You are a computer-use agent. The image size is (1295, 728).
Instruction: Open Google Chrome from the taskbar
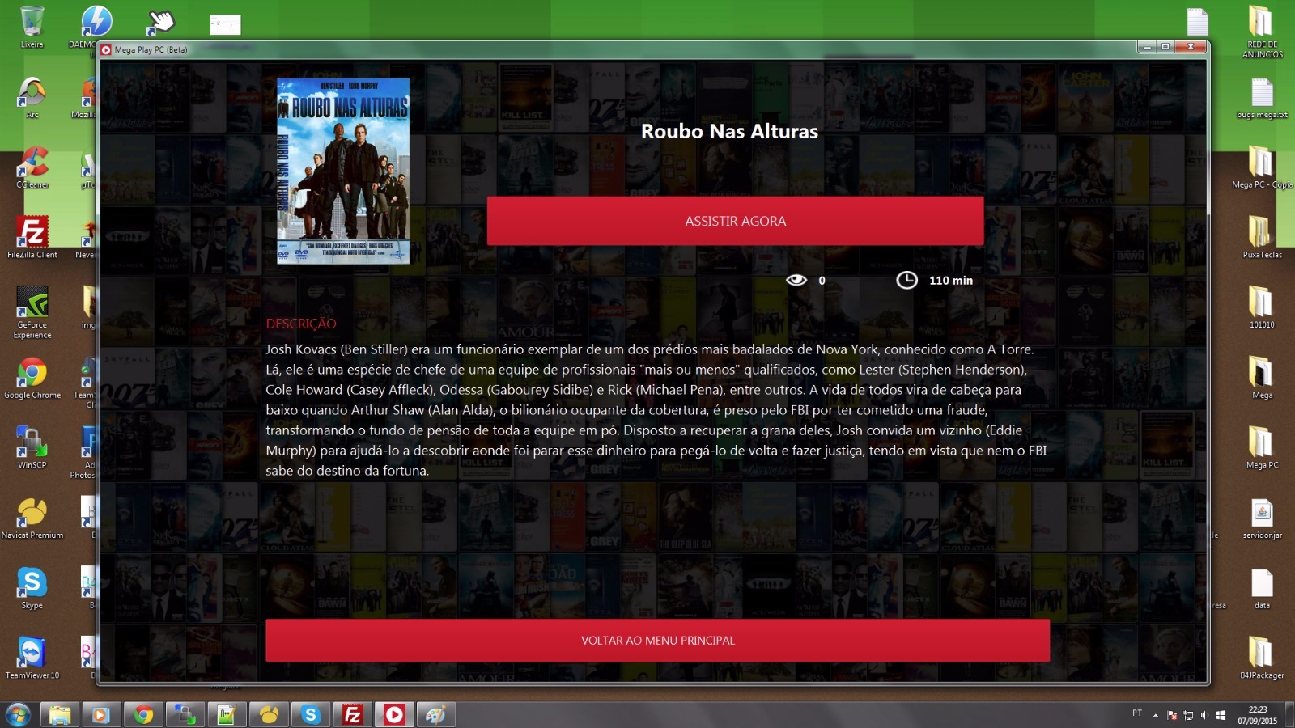[143, 714]
